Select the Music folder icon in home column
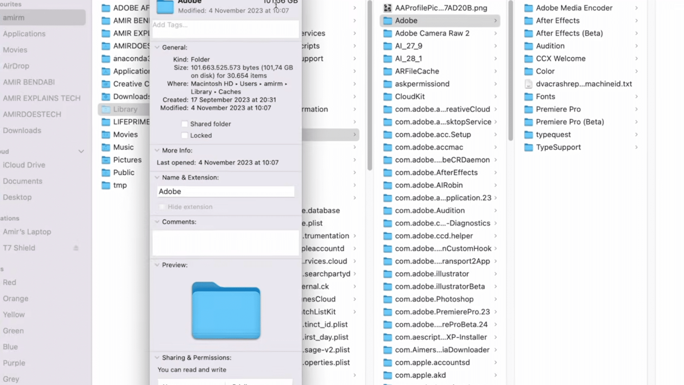This screenshot has width=684, height=385. coord(106,147)
